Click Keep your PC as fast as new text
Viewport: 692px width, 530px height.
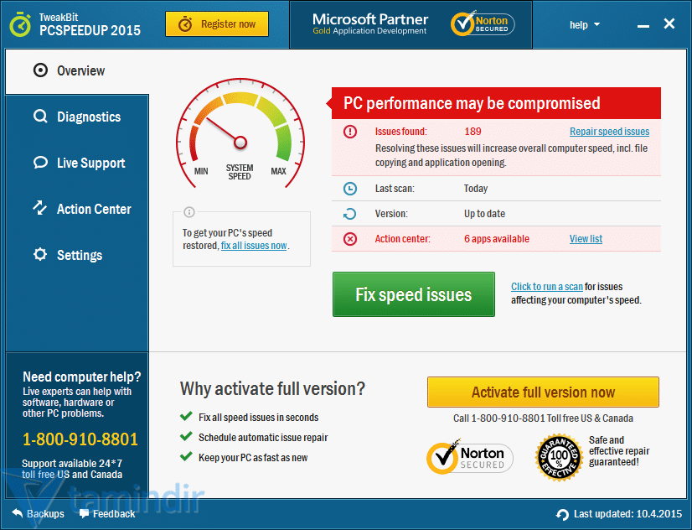click(253, 458)
